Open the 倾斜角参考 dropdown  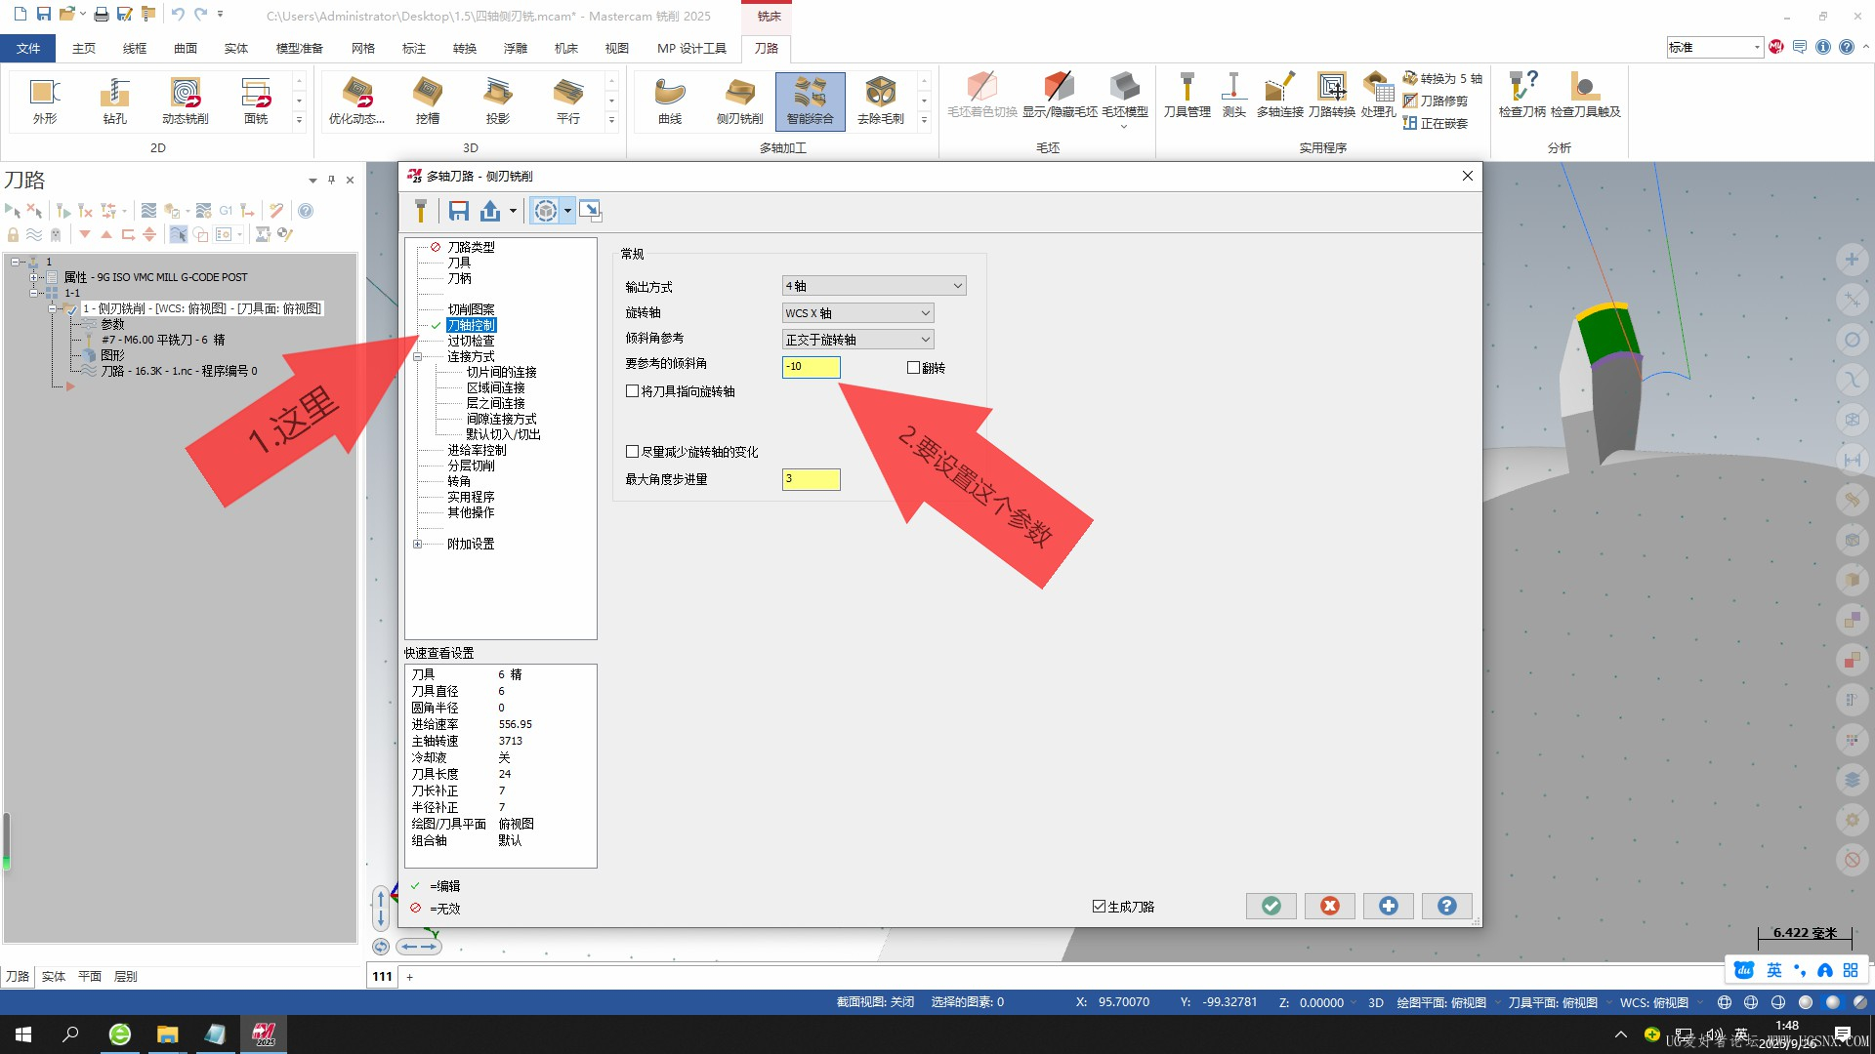tap(858, 340)
